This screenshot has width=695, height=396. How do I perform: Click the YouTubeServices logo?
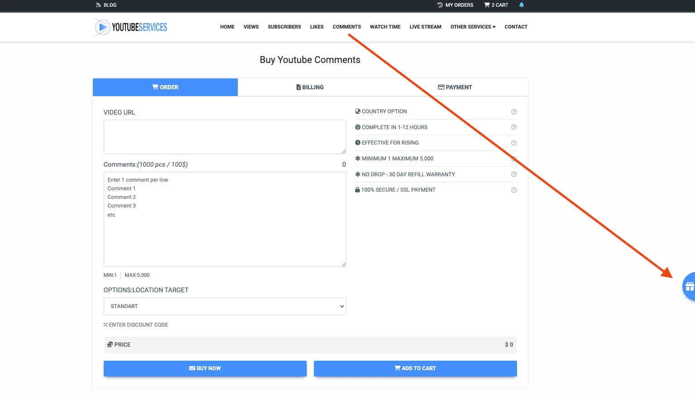(x=130, y=27)
